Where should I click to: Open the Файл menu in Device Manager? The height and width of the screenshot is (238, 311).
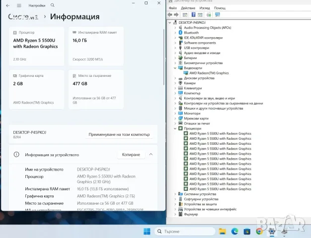tap(173, 8)
